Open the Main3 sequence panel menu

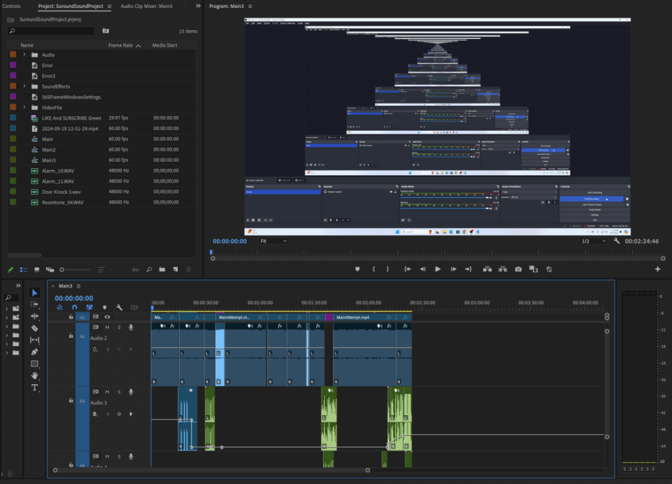(x=78, y=286)
